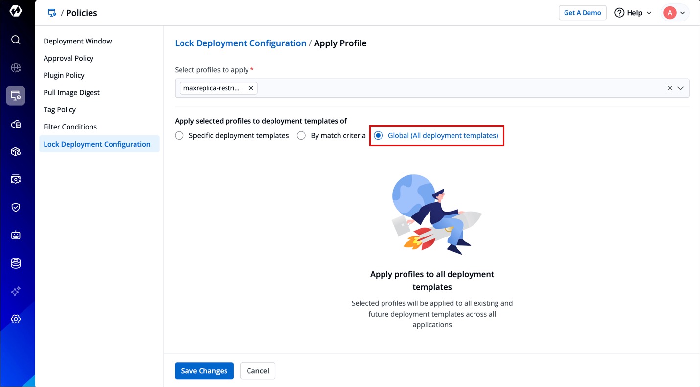Viewport: 700px width, 387px height.
Task: Open the security shield icon in sidebar
Action: 16,207
